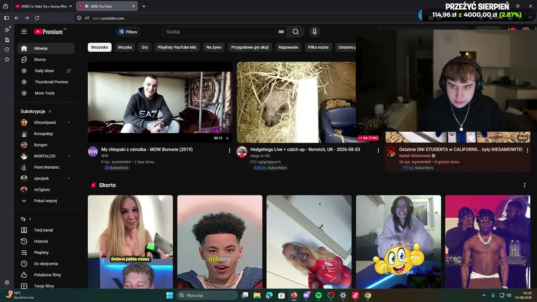Open the 'Dobra jakie masz' Short
The width and height of the screenshot is (537, 302).
click(130, 242)
